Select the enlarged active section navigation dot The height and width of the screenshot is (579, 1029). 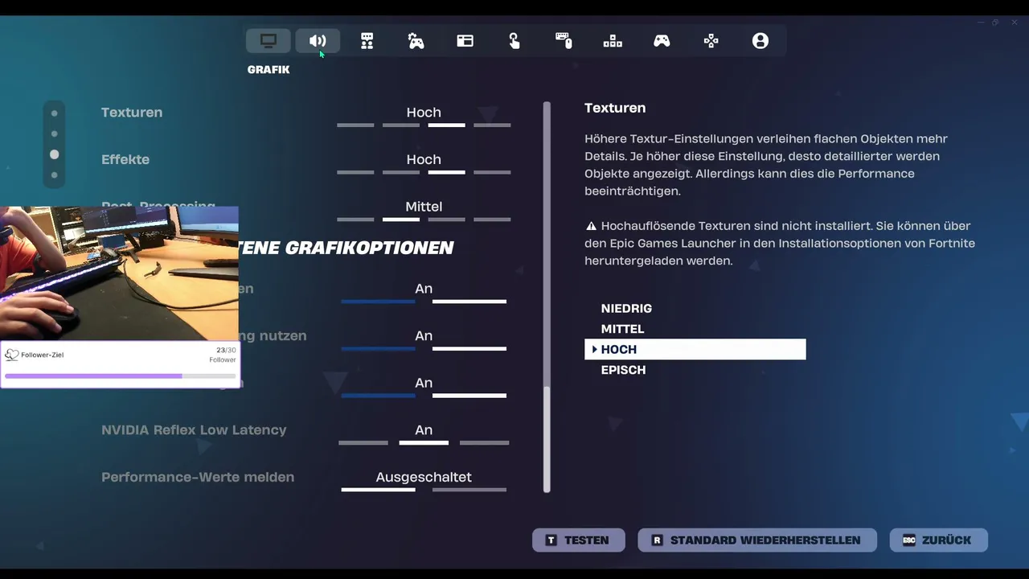55,154
